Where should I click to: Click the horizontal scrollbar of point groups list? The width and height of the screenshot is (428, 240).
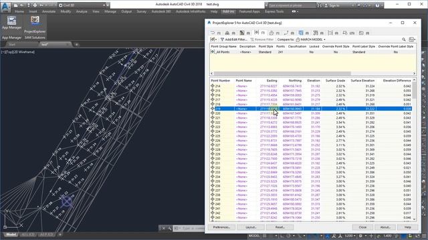pyautogui.click(x=282, y=73)
